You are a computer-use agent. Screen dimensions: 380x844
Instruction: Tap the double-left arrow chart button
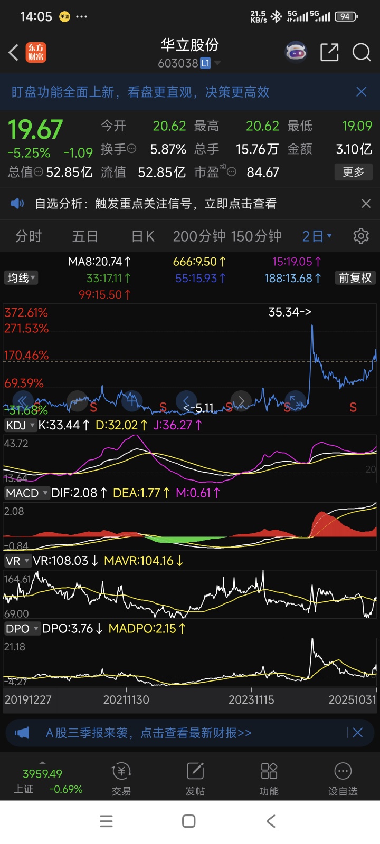(x=23, y=401)
